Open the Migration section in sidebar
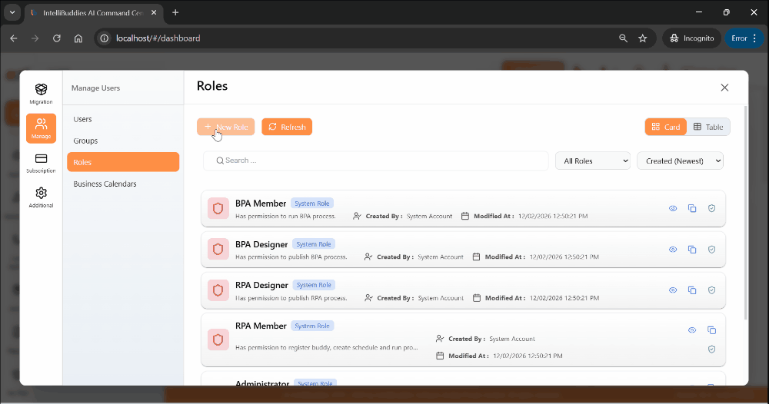 41,94
